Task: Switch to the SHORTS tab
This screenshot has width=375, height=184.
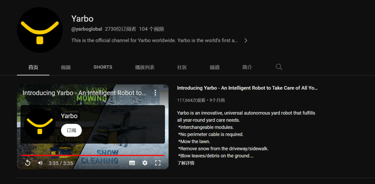Action: click(103, 67)
